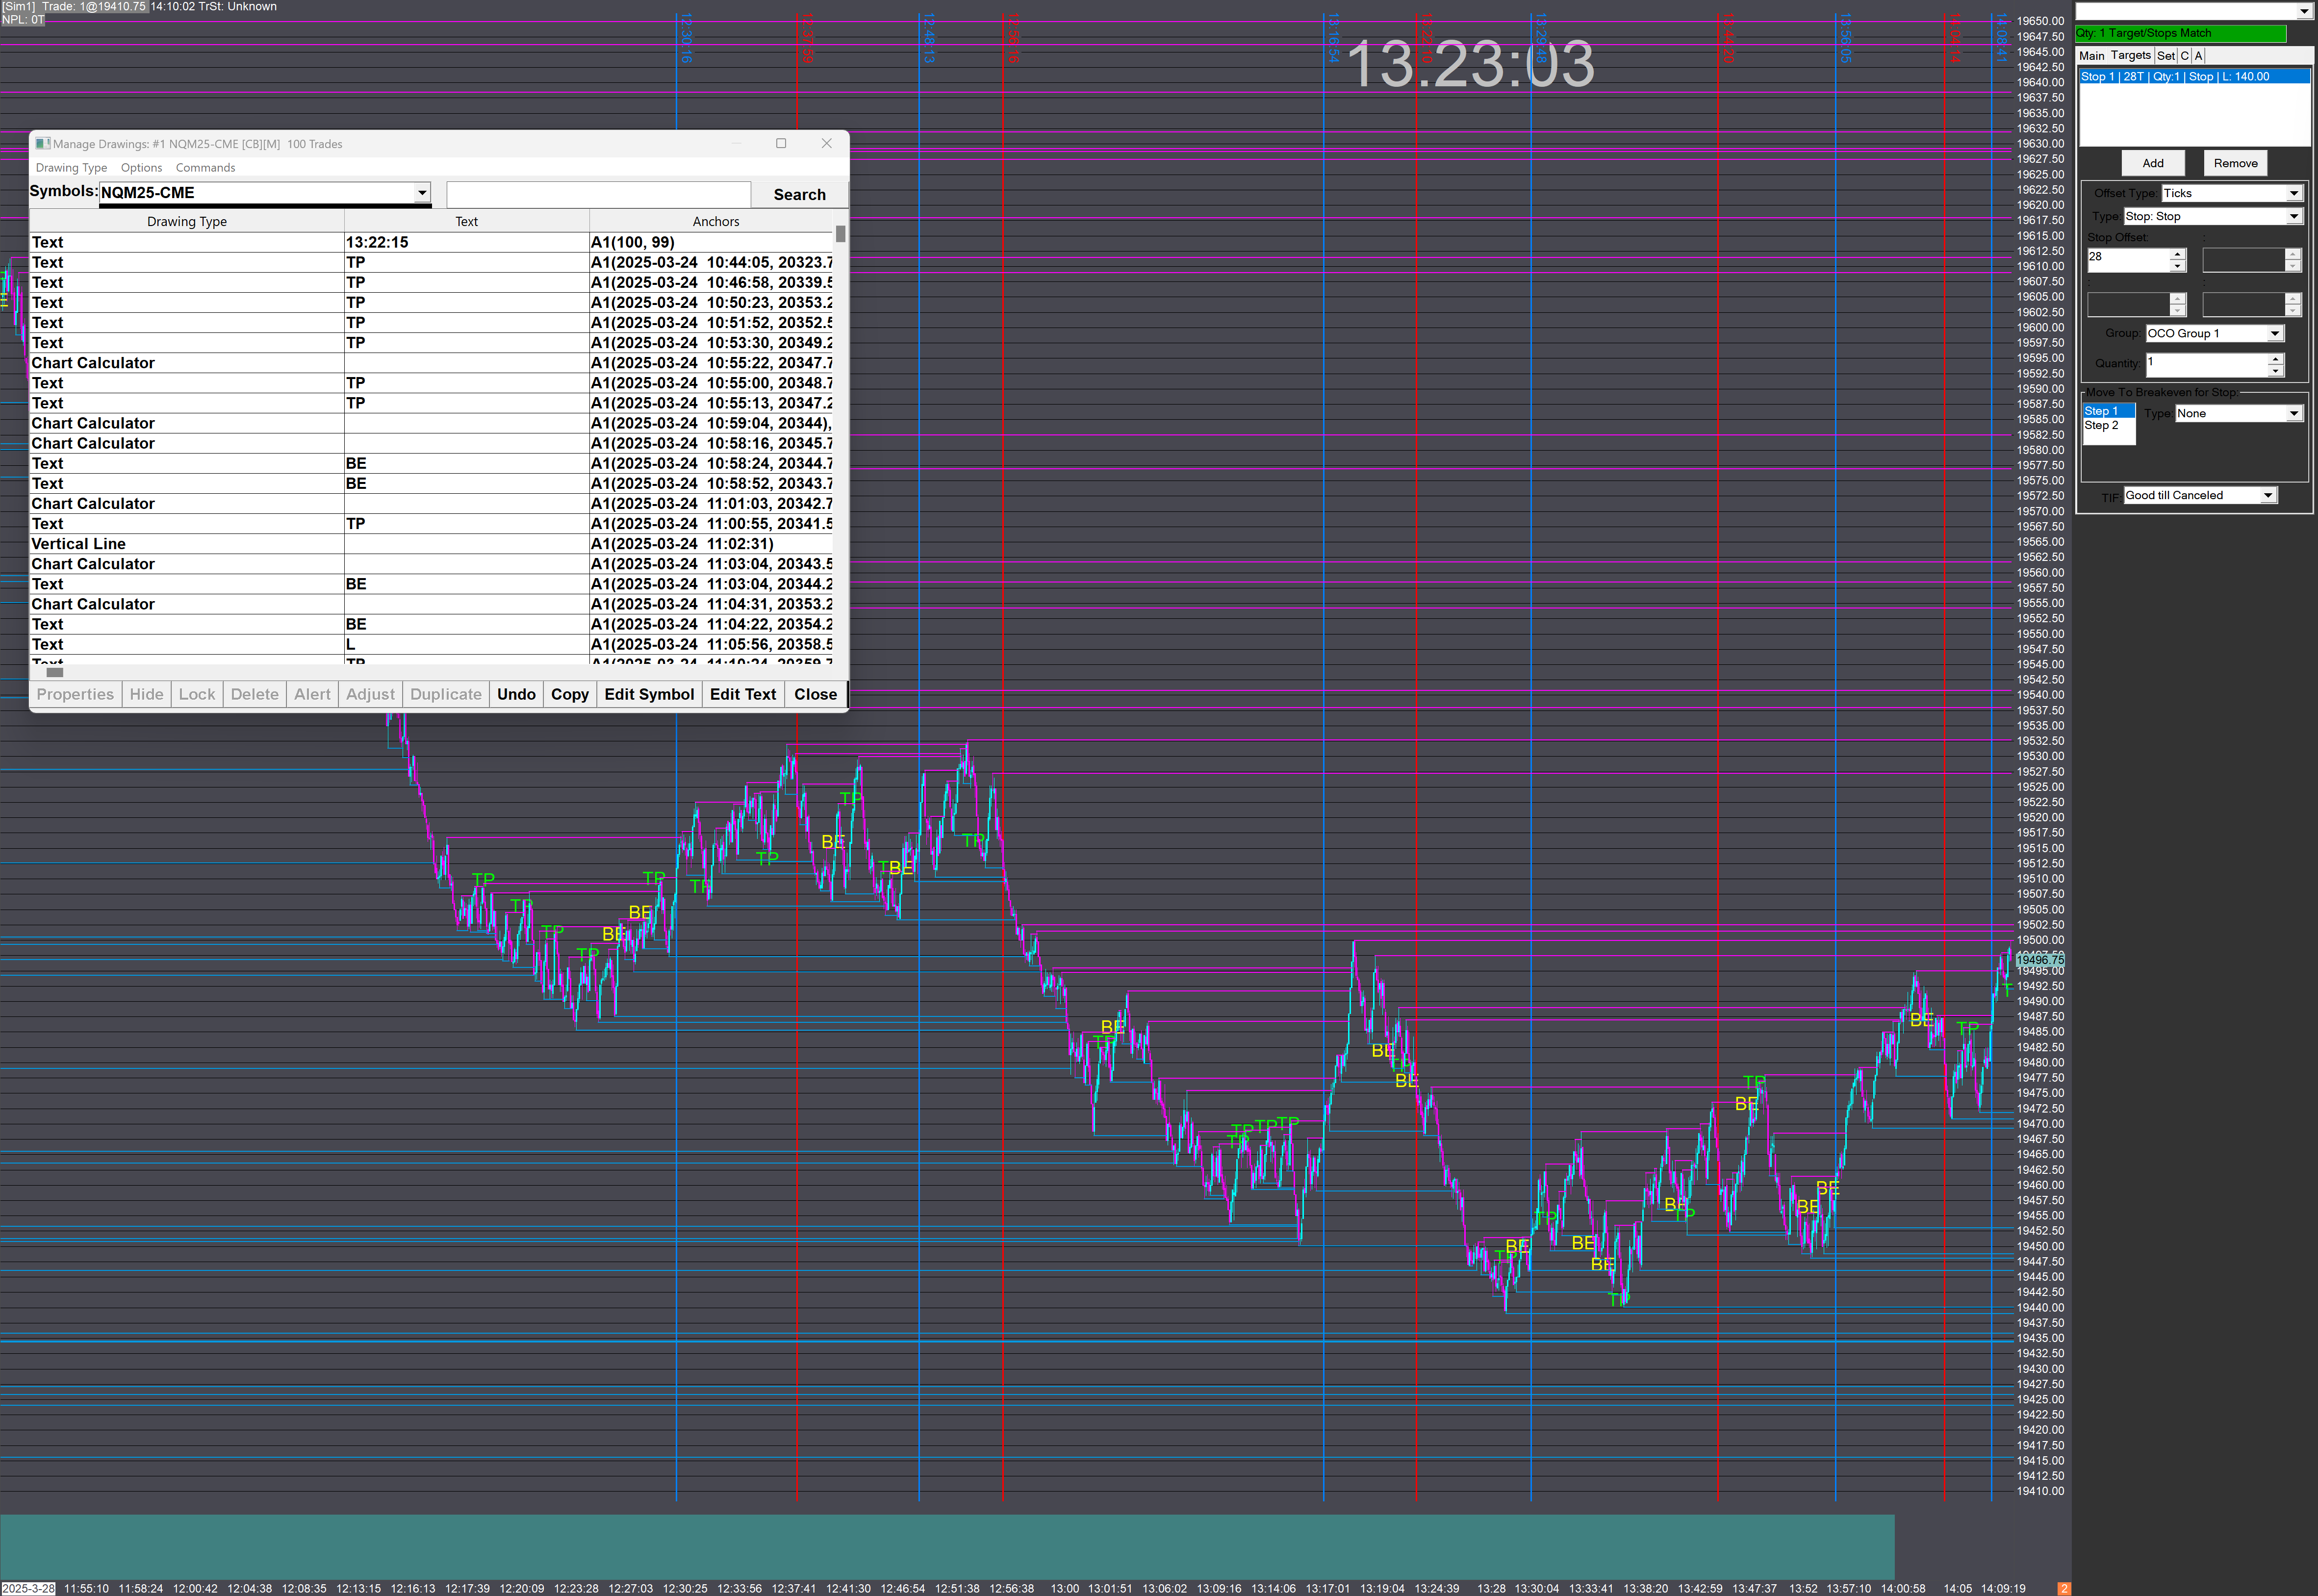Expand the TIF Good till Canceled dropdown
Viewport: 2318px width, 1596px height.
(x=2268, y=495)
